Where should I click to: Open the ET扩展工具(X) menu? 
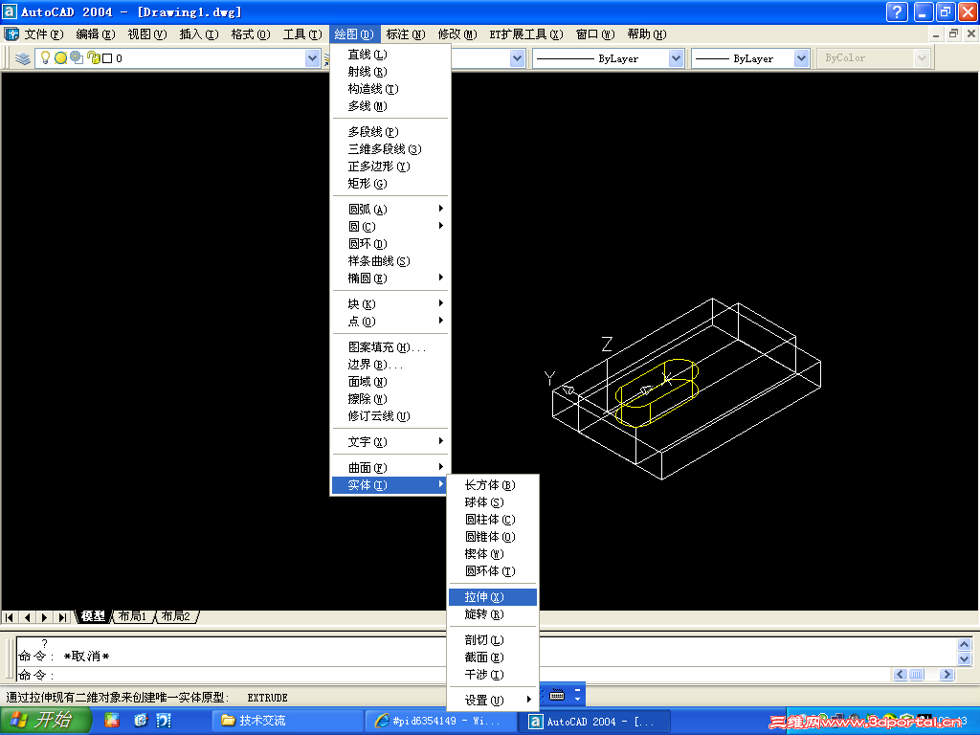click(526, 34)
